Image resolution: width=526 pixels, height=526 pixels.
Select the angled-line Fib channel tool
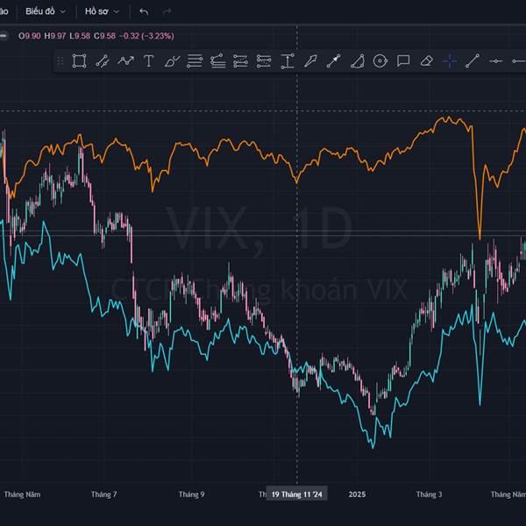(217, 61)
